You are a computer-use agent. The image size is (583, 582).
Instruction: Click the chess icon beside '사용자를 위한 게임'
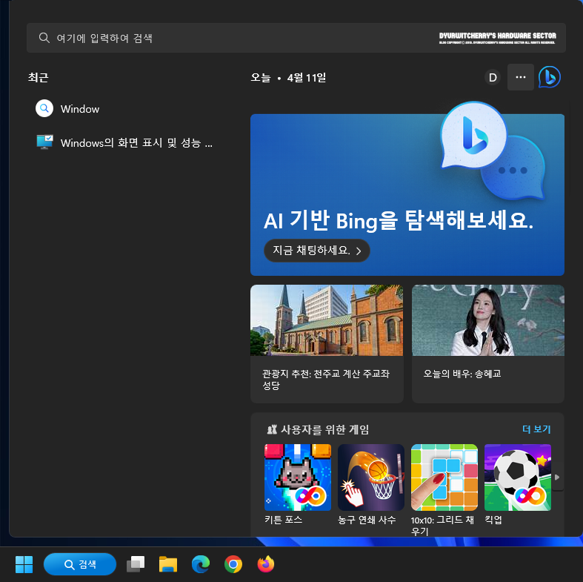(x=272, y=429)
